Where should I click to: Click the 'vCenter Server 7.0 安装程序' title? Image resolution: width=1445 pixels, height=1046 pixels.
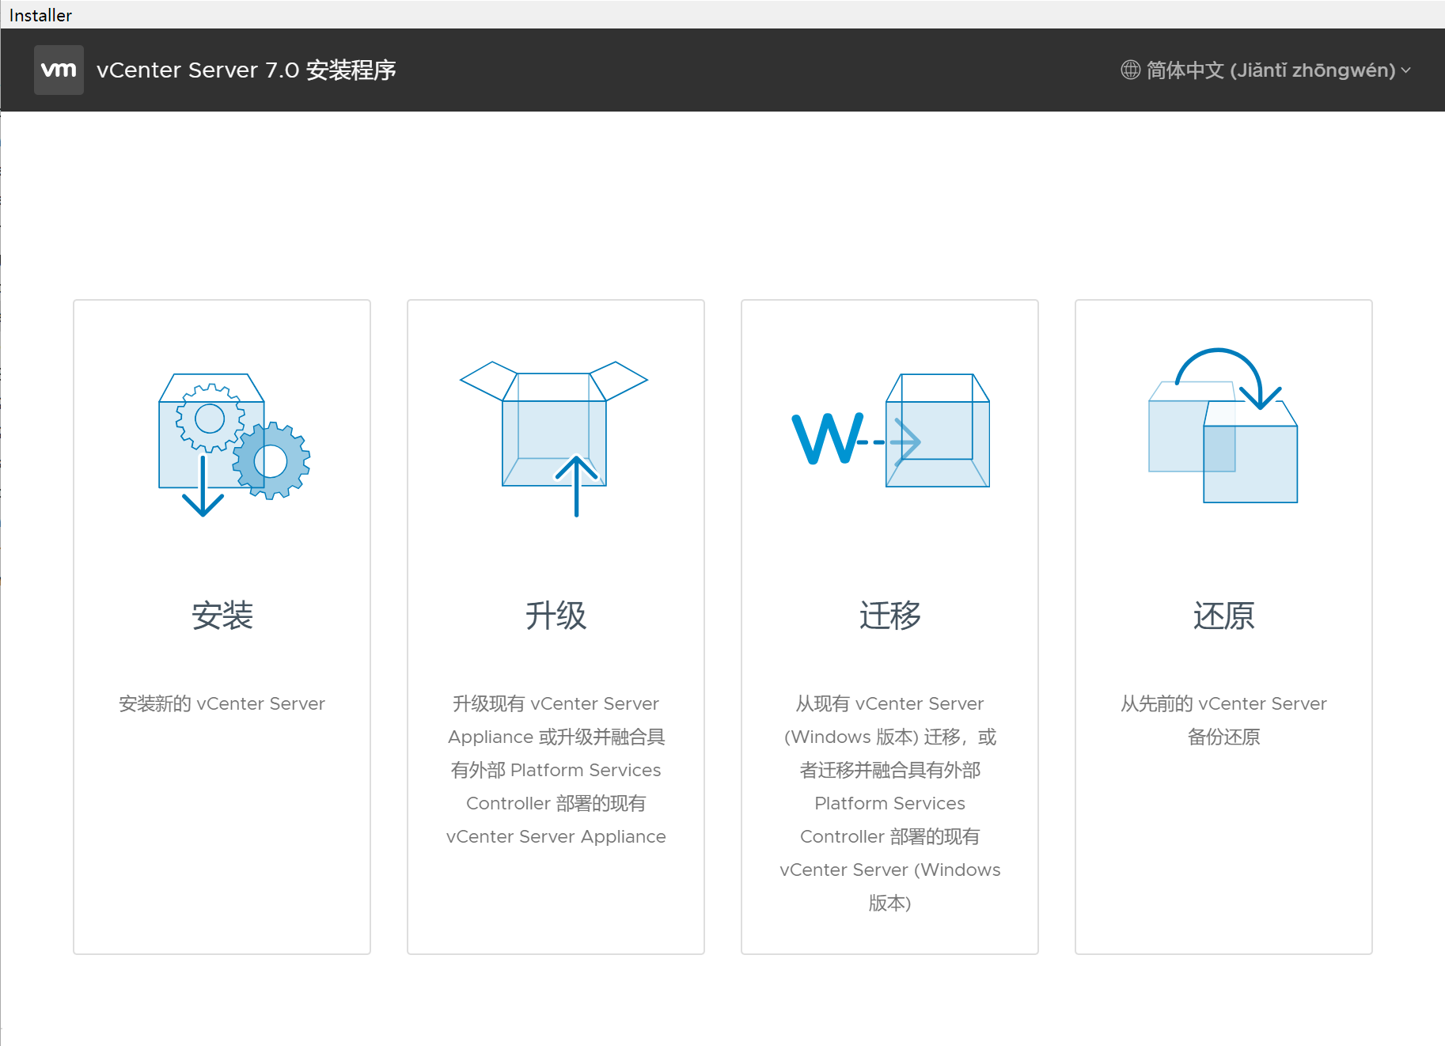click(x=246, y=70)
